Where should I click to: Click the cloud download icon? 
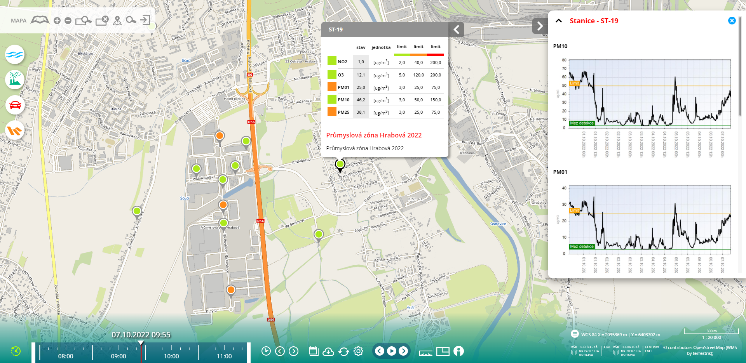[x=328, y=351]
